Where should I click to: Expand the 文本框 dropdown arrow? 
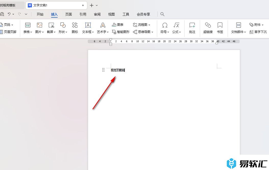(x=93, y=32)
